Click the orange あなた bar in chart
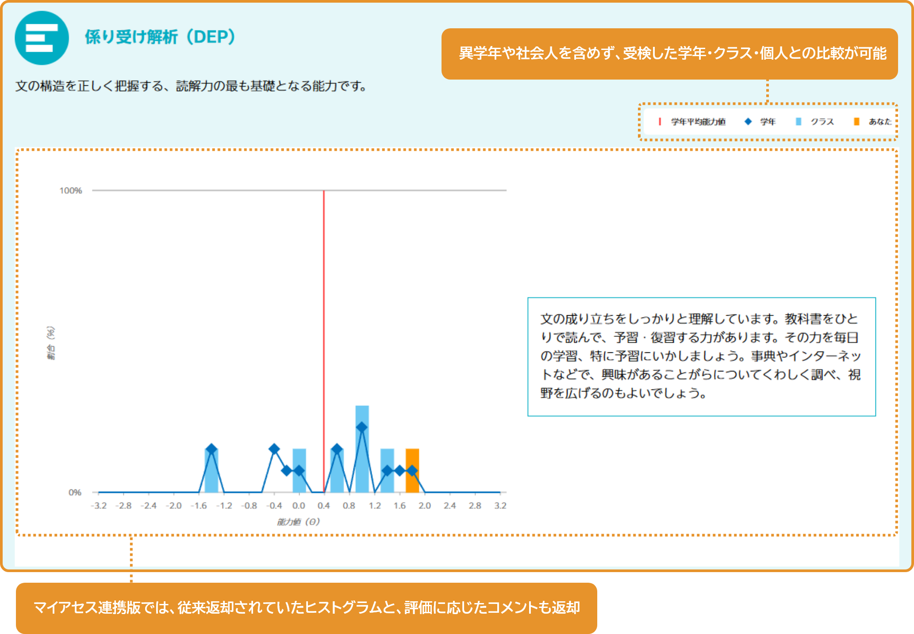Image resolution: width=914 pixels, height=634 pixels. [412, 470]
